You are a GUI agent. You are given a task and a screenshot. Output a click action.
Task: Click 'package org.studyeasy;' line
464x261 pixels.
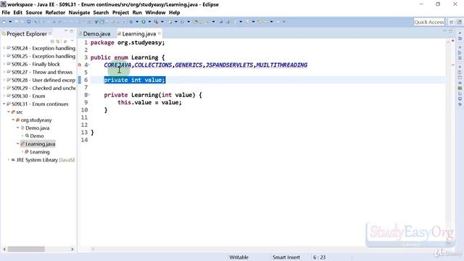click(x=128, y=43)
